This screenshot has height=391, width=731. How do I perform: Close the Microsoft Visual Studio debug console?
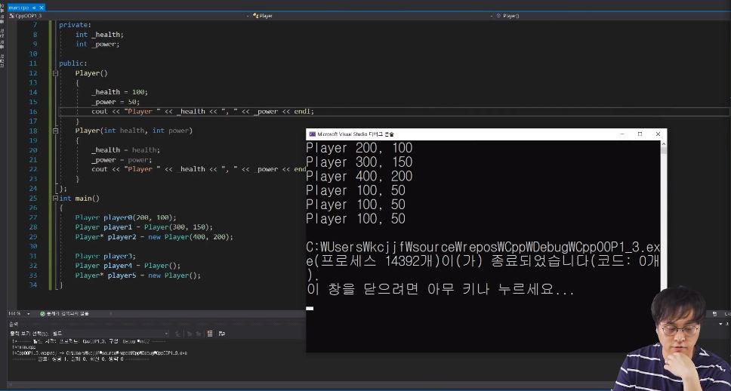(658, 134)
